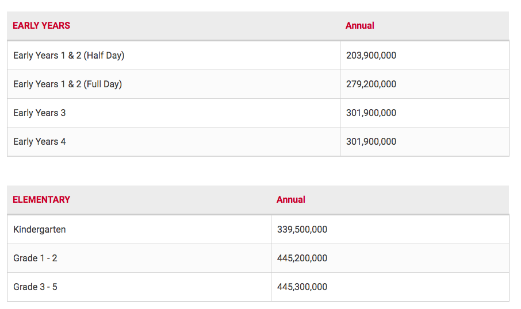Click the 445,200,000 fee value
521x309 pixels.
pos(302,258)
